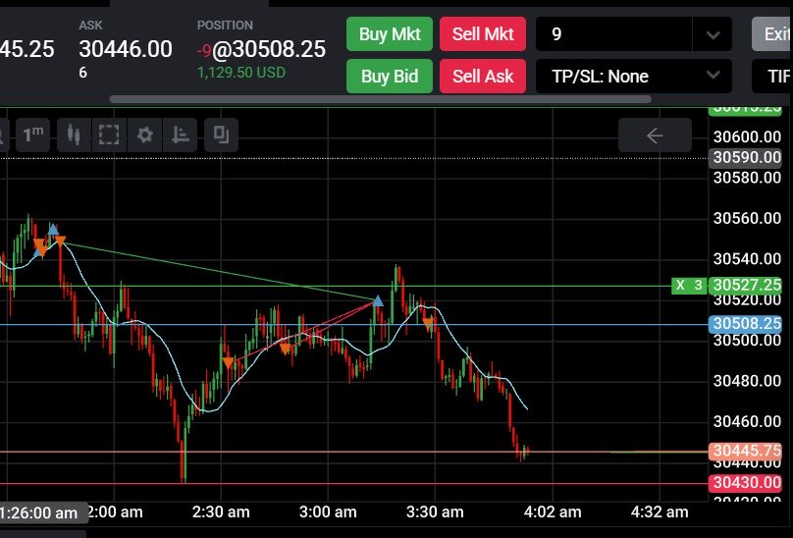
Task: Expand the quantity dropdown chevron
Action: coord(713,34)
